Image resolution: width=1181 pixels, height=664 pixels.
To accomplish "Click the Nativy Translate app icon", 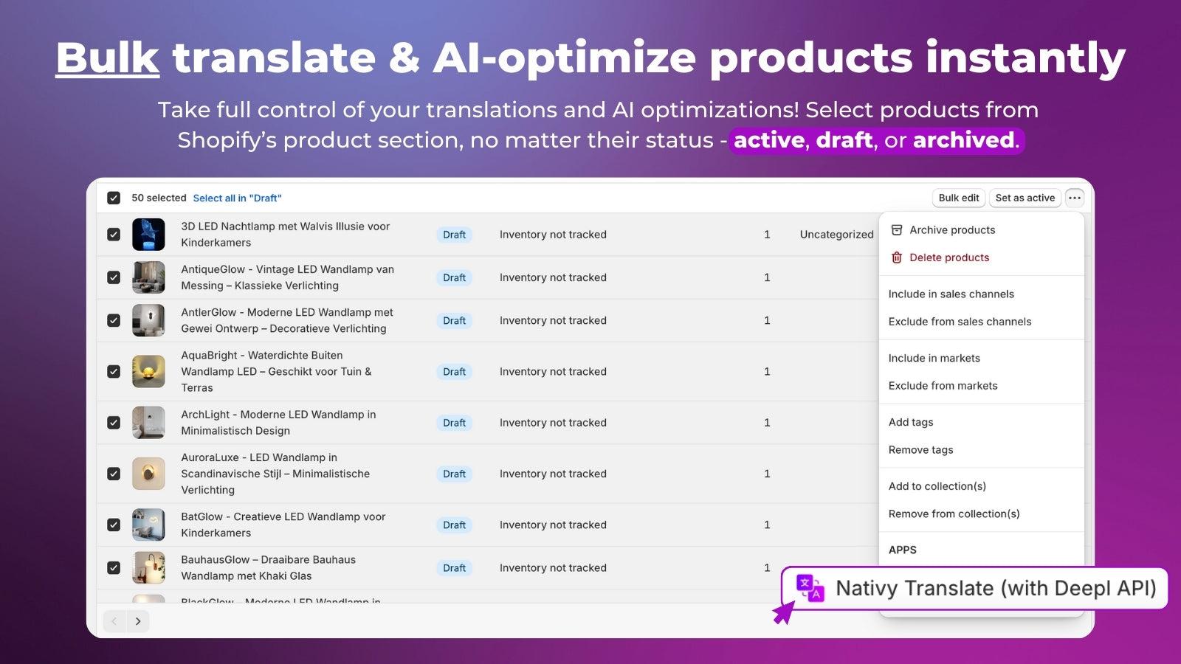I will (810, 588).
